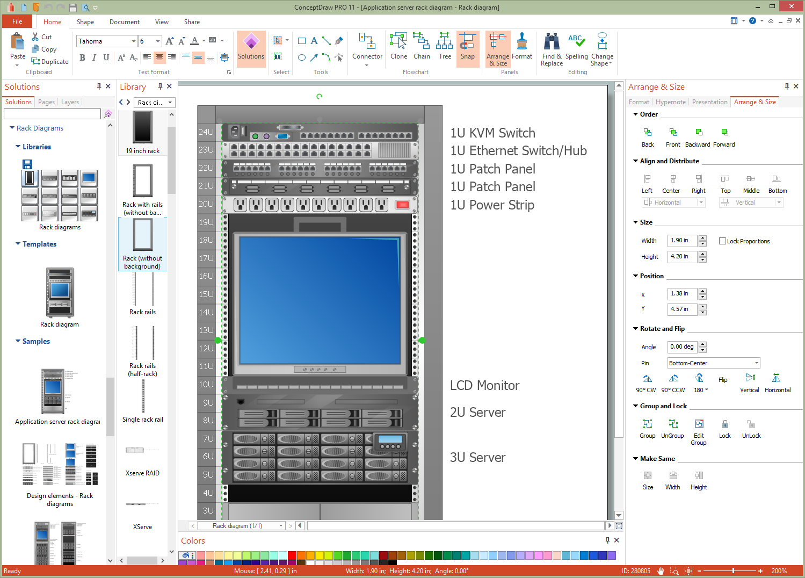Toggle italic text formatting
805x578 pixels.
pos(94,57)
